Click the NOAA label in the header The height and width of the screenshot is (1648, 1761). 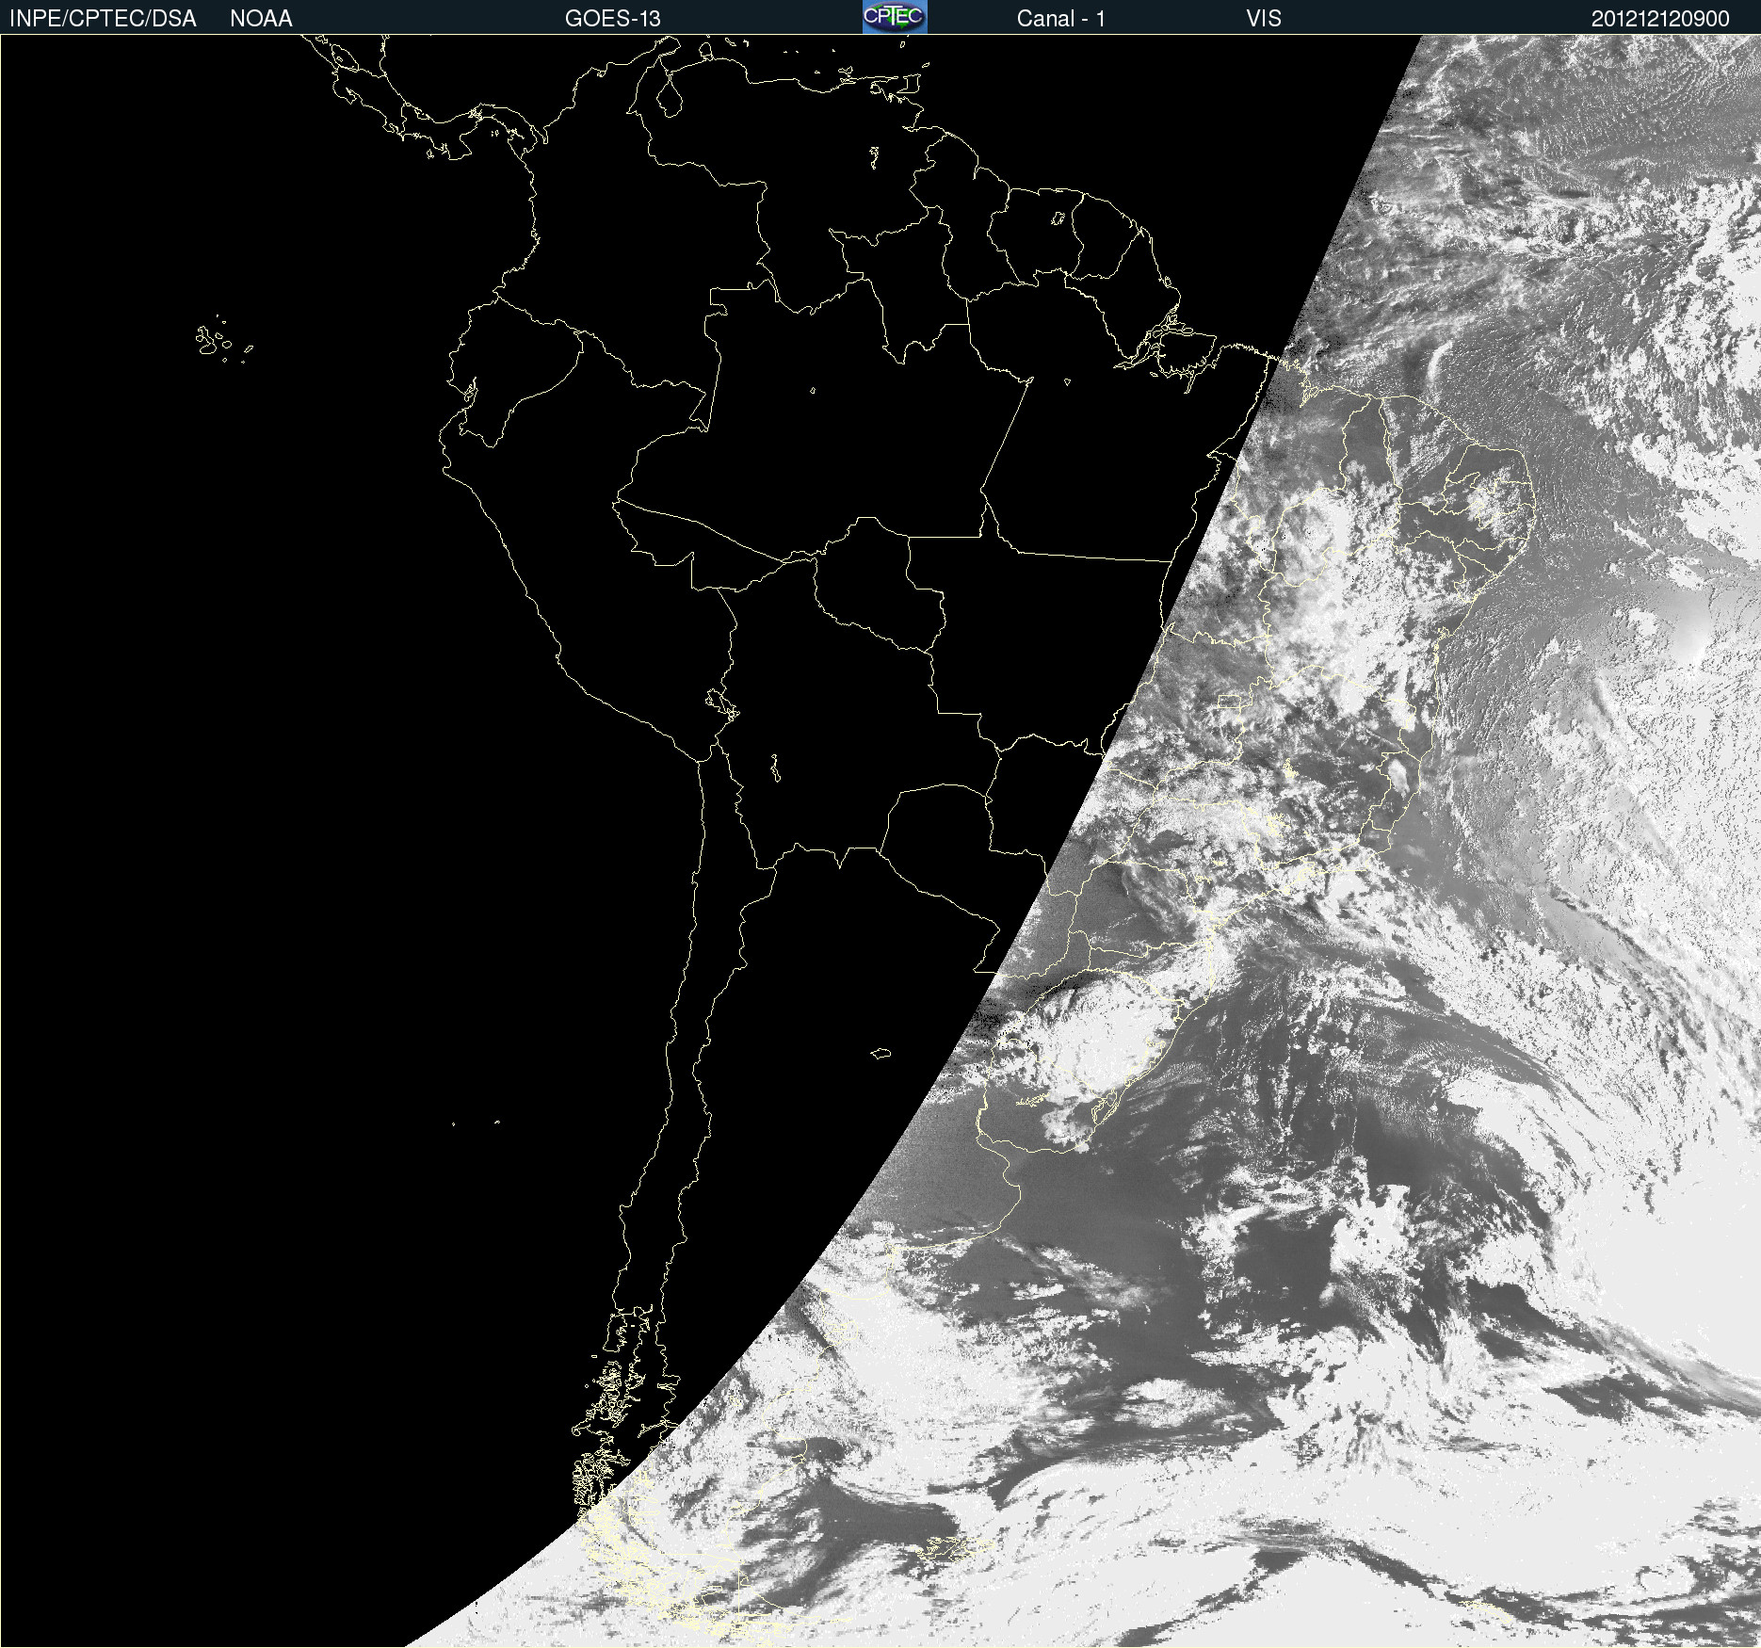[261, 19]
